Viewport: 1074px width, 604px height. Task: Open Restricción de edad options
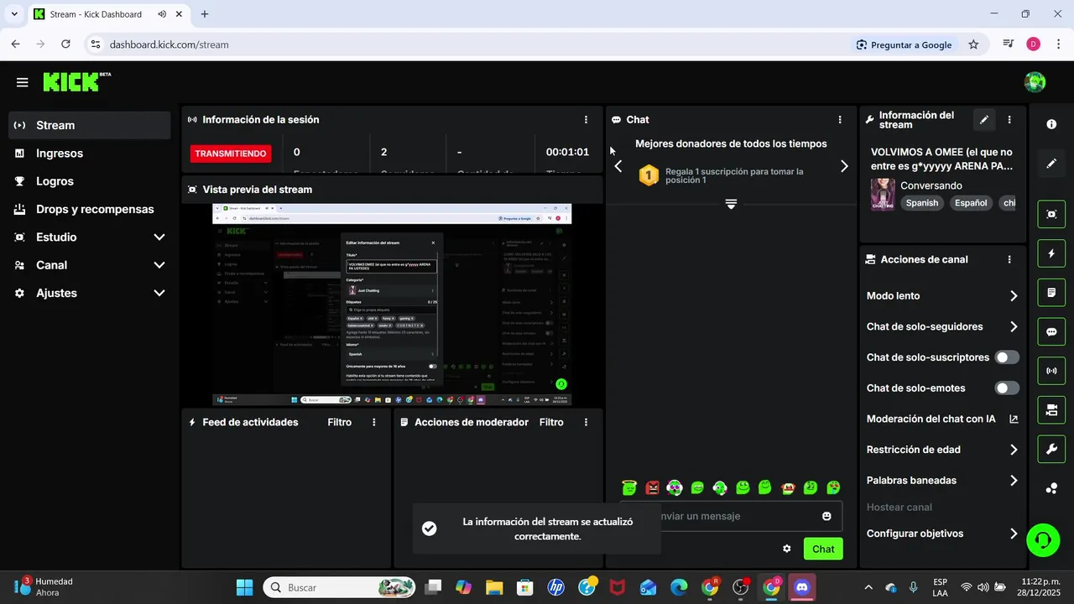pyautogui.click(x=942, y=450)
